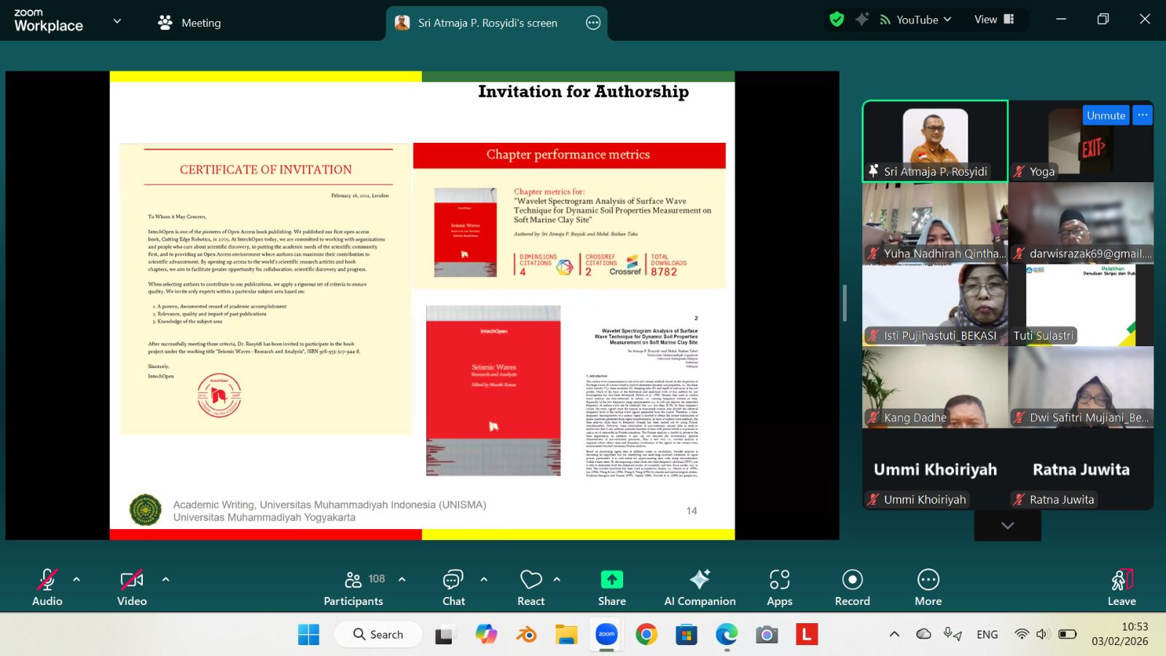Show hidden system tray icons
The image size is (1166, 656).
tap(894, 634)
